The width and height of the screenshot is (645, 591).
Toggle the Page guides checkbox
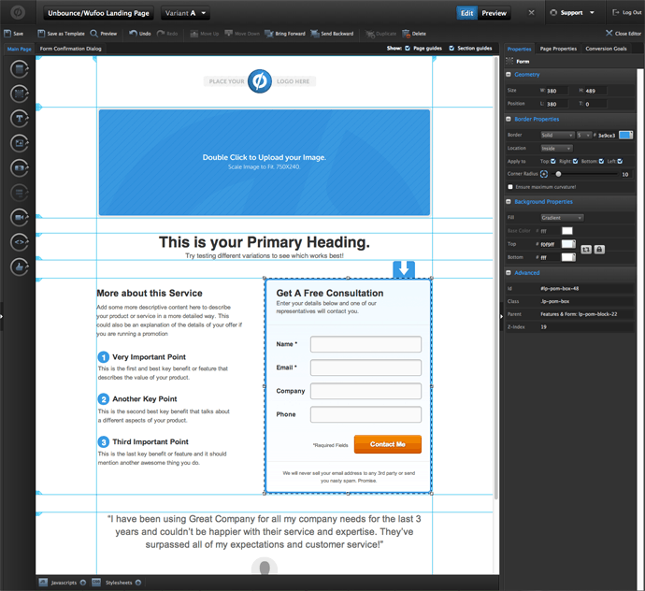click(x=408, y=48)
